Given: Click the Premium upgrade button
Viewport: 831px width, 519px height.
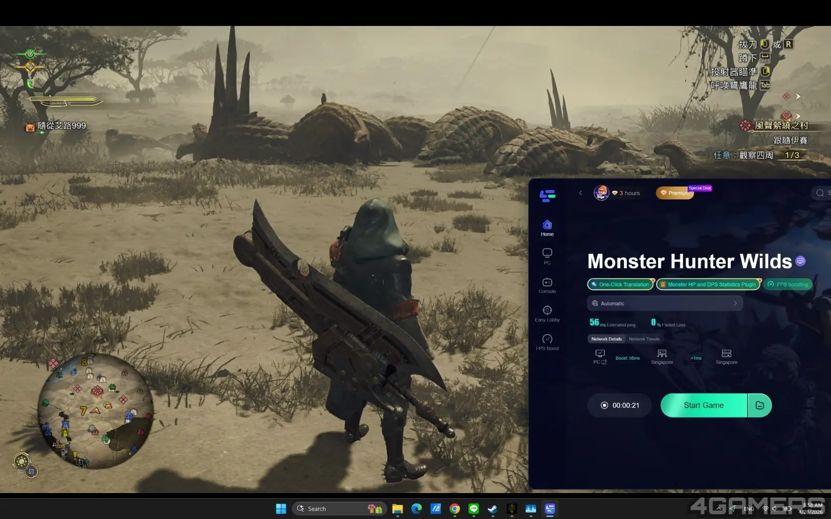Looking at the screenshot, I should point(675,193).
